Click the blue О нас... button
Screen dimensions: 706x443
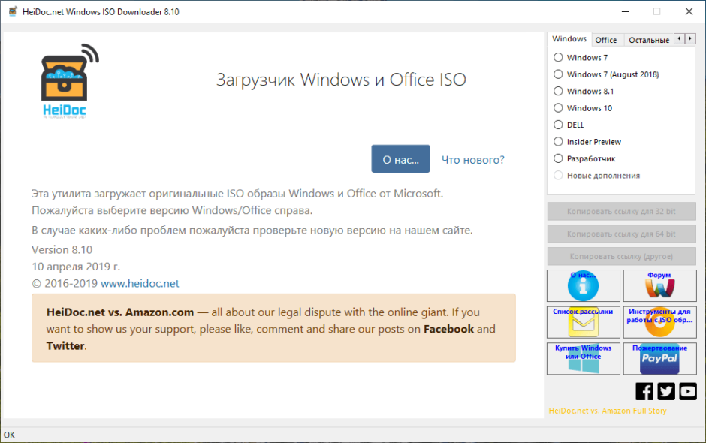pyautogui.click(x=400, y=159)
